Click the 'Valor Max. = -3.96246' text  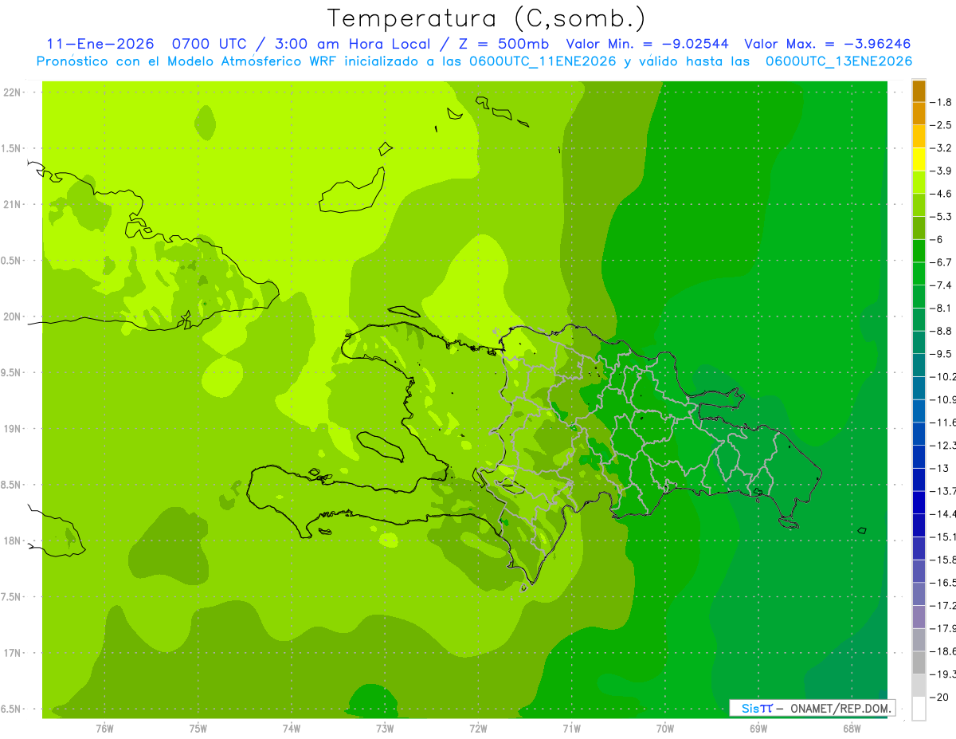tap(827, 44)
